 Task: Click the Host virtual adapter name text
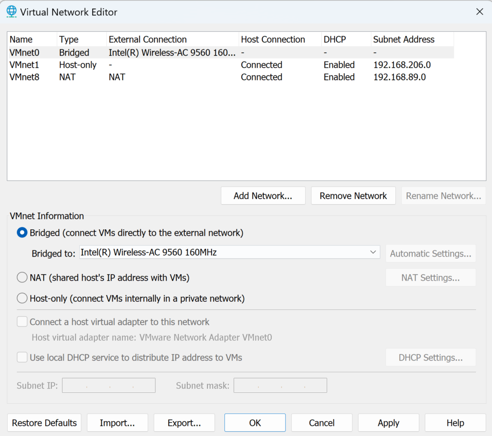152,337
